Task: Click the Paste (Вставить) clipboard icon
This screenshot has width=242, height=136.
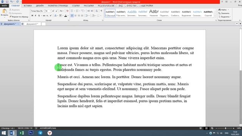Action: tap(5, 11)
